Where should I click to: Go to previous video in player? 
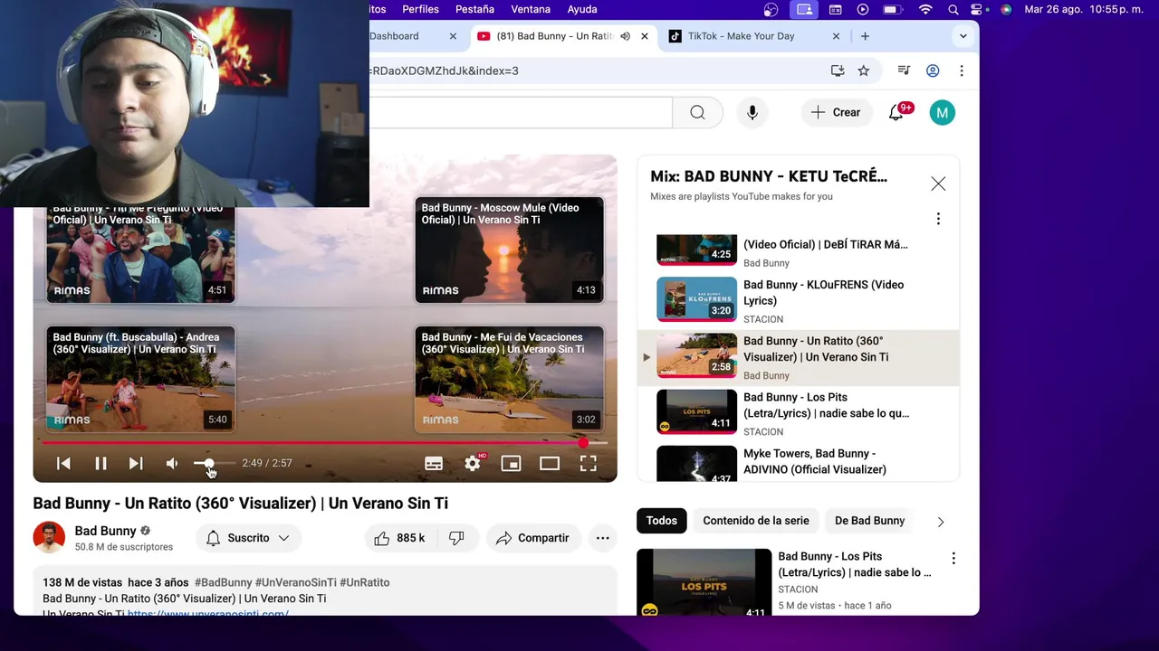click(63, 463)
